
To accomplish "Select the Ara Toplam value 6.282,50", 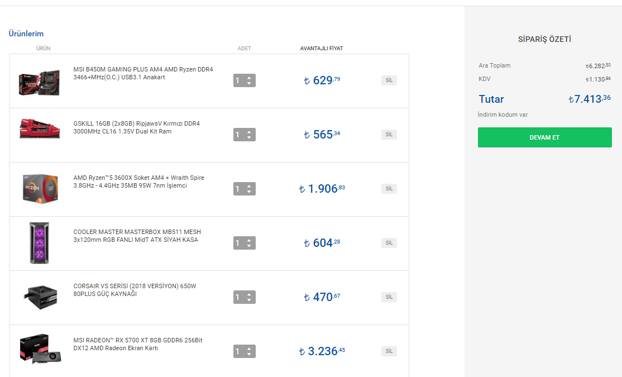I will 598,66.
